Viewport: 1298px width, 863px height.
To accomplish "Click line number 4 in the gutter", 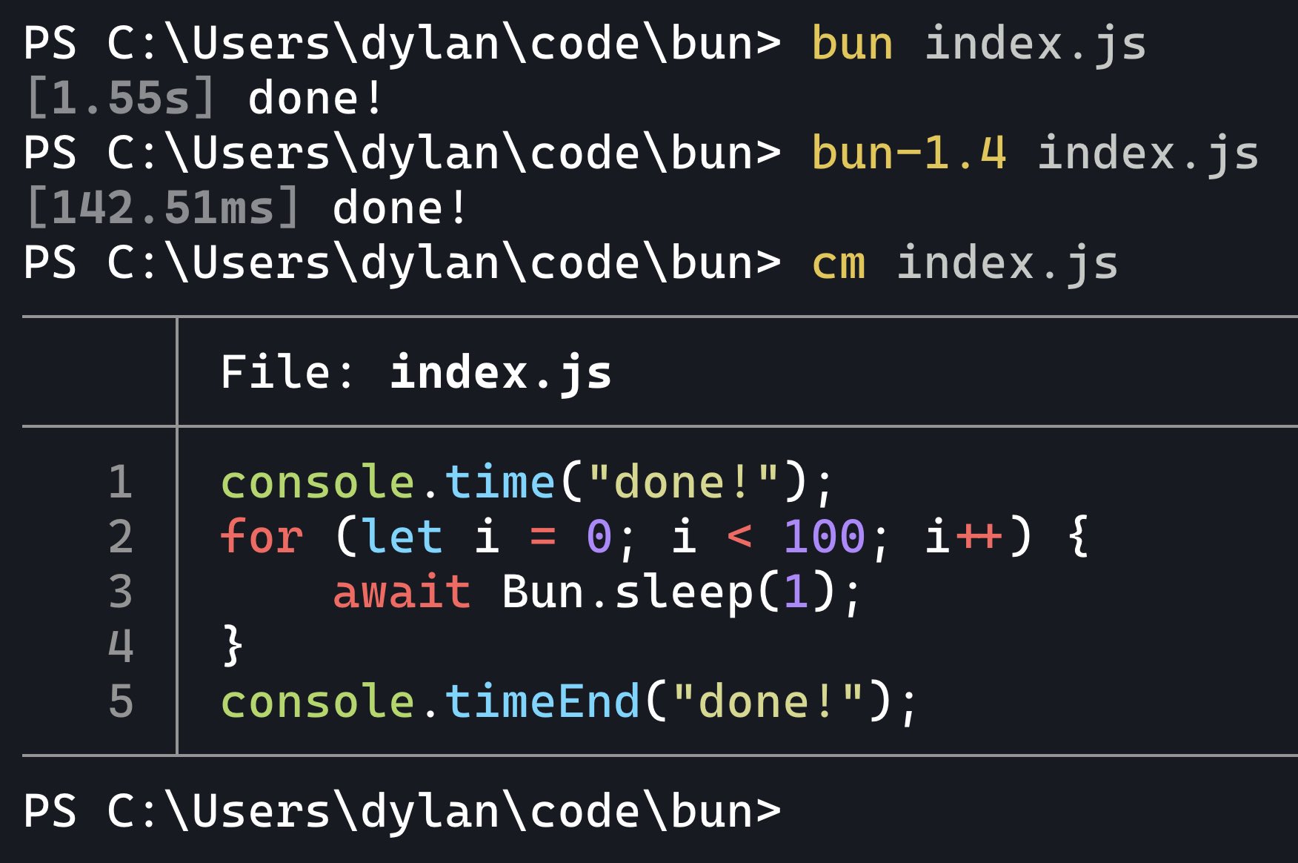I will 121,647.
